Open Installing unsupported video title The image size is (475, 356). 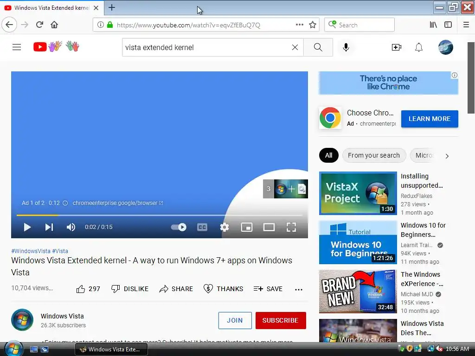click(422, 181)
